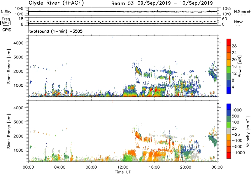Click the solid line sample under N.Sky
251x174 pixels.
[x=6, y=15]
